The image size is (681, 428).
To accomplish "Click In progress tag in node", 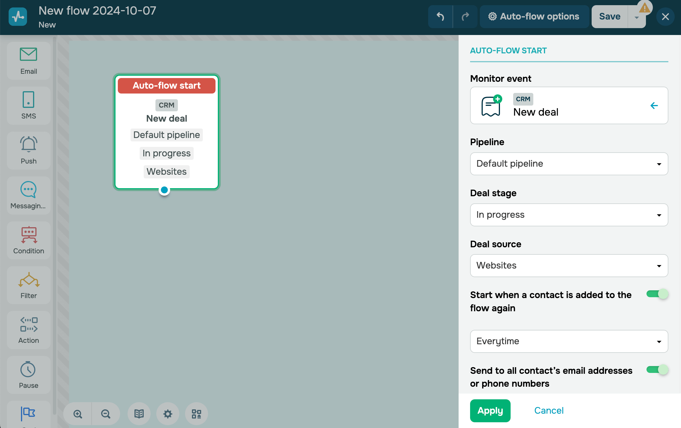I will 167,153.
